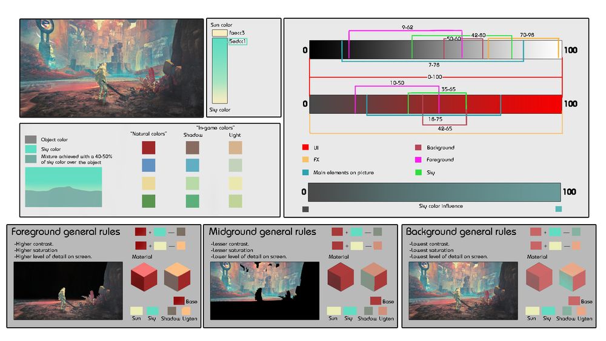Select the teal-blue Shadow column swatch
This screenshot has width=606, height=341.
[x=193, y=165]
